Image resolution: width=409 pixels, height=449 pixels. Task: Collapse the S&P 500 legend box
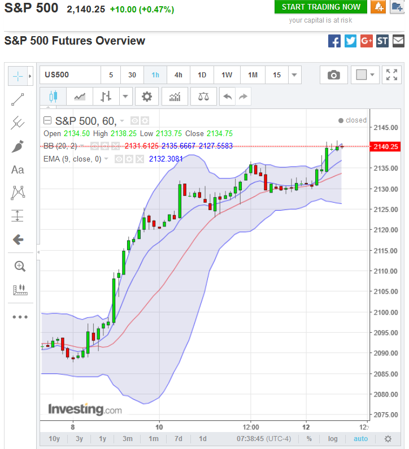pos(47,120)
